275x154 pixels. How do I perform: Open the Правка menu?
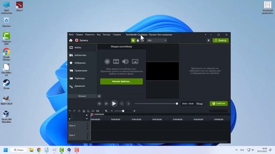(x=79, y=35)
